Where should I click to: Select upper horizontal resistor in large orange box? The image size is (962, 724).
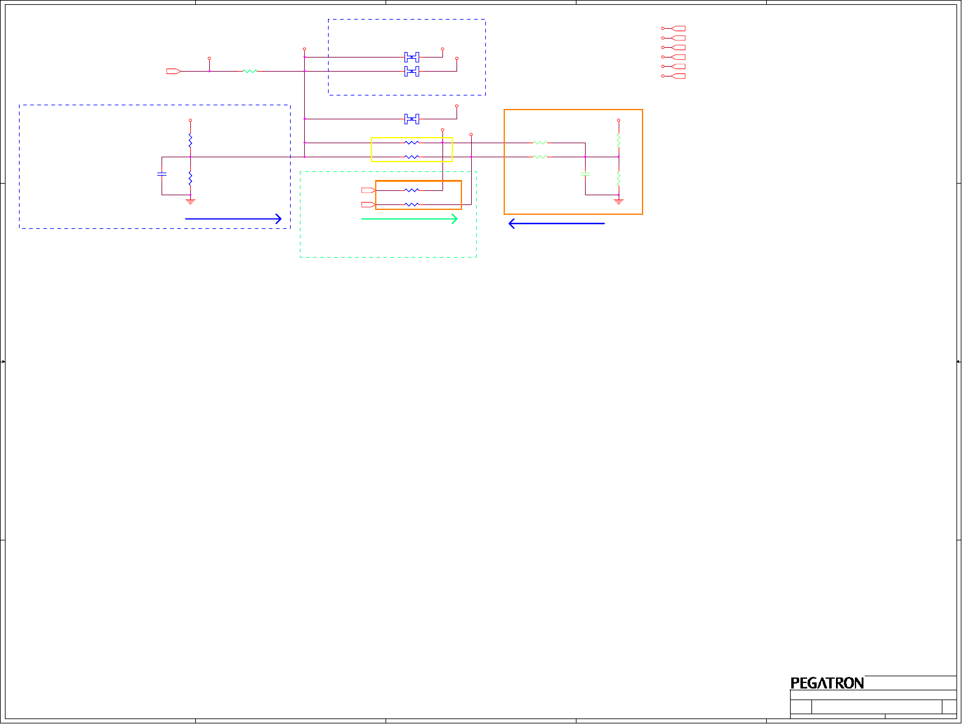540,143
